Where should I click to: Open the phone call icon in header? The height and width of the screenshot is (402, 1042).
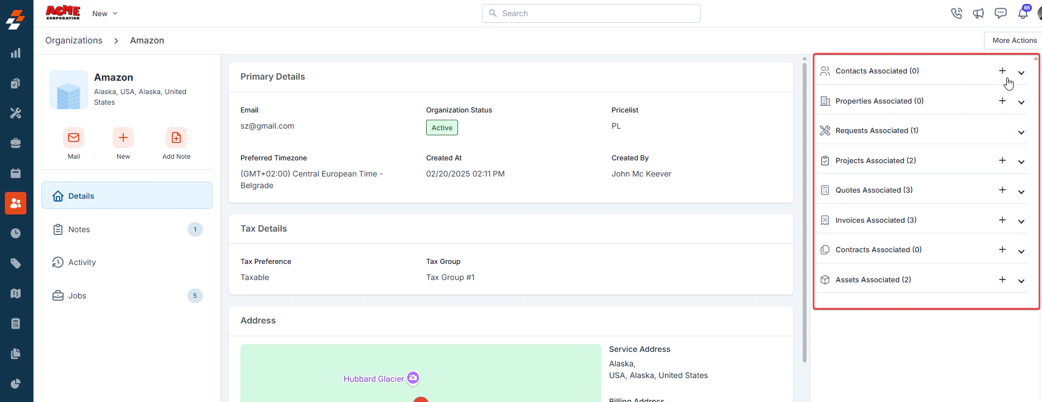point(957,13)
